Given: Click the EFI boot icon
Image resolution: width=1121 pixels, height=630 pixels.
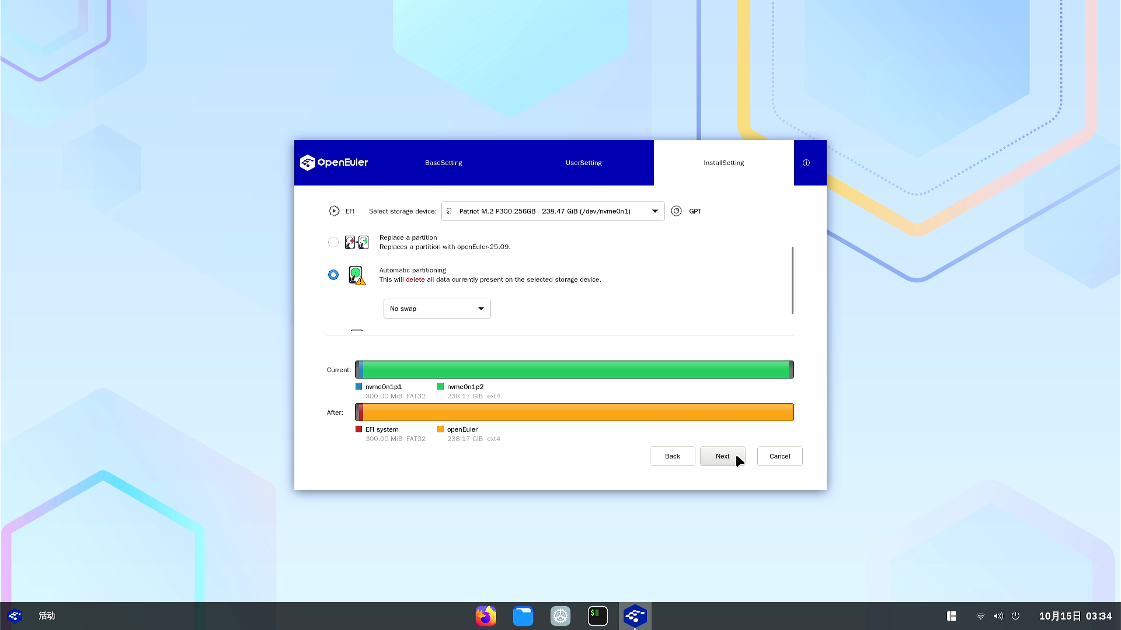Looking at the screenshot, I should (x=334, y=211).
